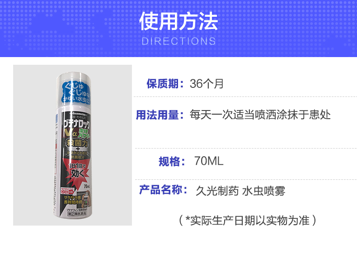Click the 使用方法 heading title
The height and width of the screenshot is (255, 357).
(178, 21)
